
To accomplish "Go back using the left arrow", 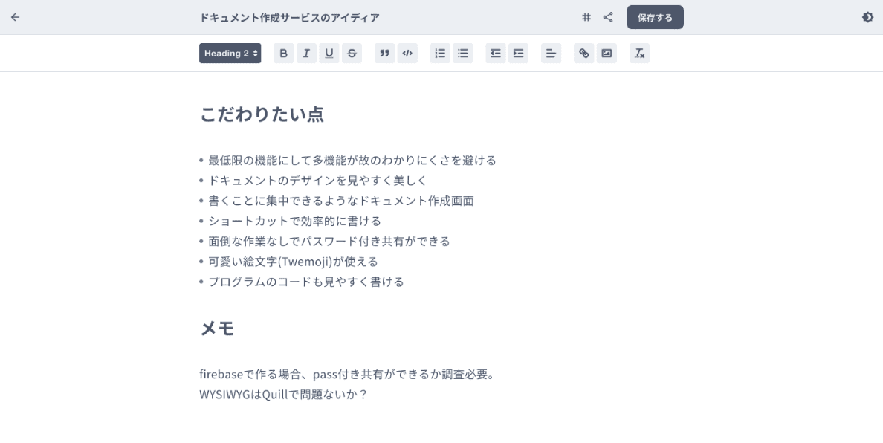I will 15,17.
